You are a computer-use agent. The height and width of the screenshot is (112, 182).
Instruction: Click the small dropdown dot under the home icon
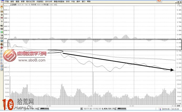pos(2,9)
